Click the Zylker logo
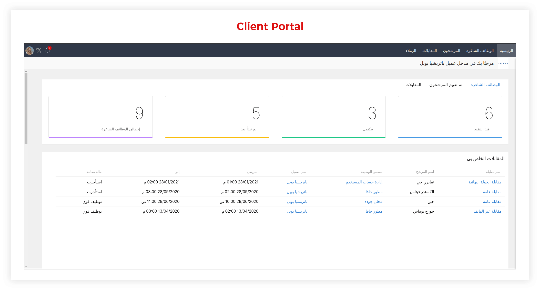 click(503, 63)
